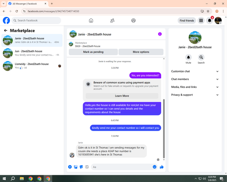The height and width of the screenshot is (182, 227).
Task: Click the Home icon in top navigation
Action: (91, 20)
